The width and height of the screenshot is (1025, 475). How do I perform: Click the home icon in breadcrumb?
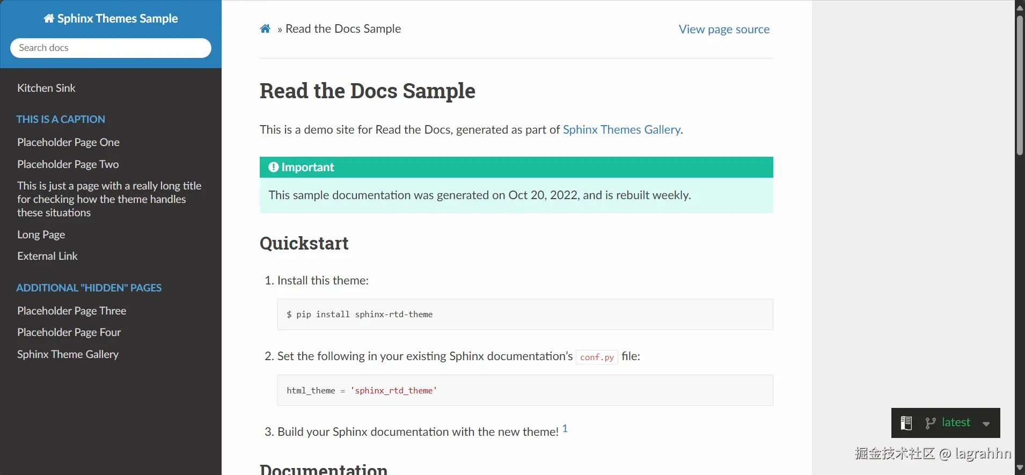point(265,29)
